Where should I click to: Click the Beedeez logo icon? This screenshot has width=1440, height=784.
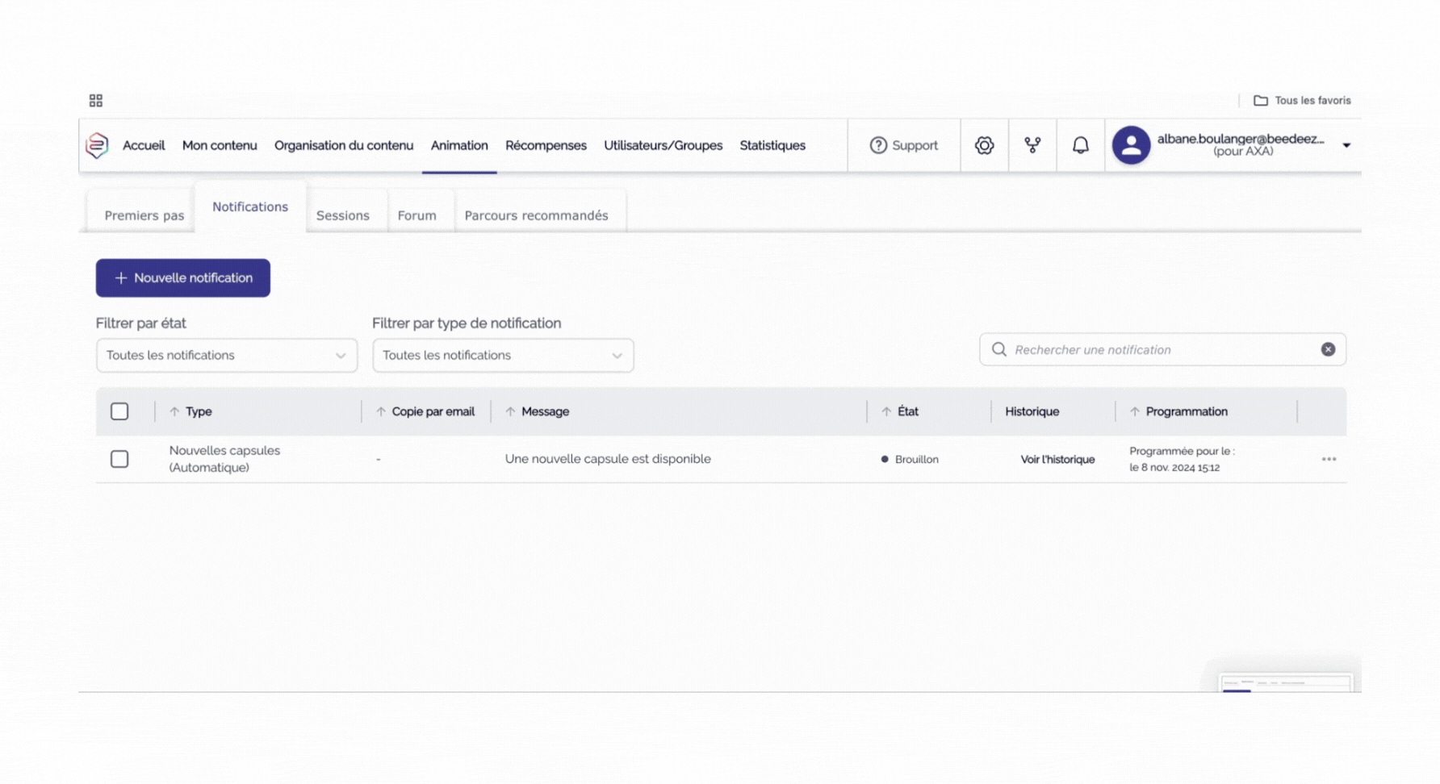coord(97,145)
